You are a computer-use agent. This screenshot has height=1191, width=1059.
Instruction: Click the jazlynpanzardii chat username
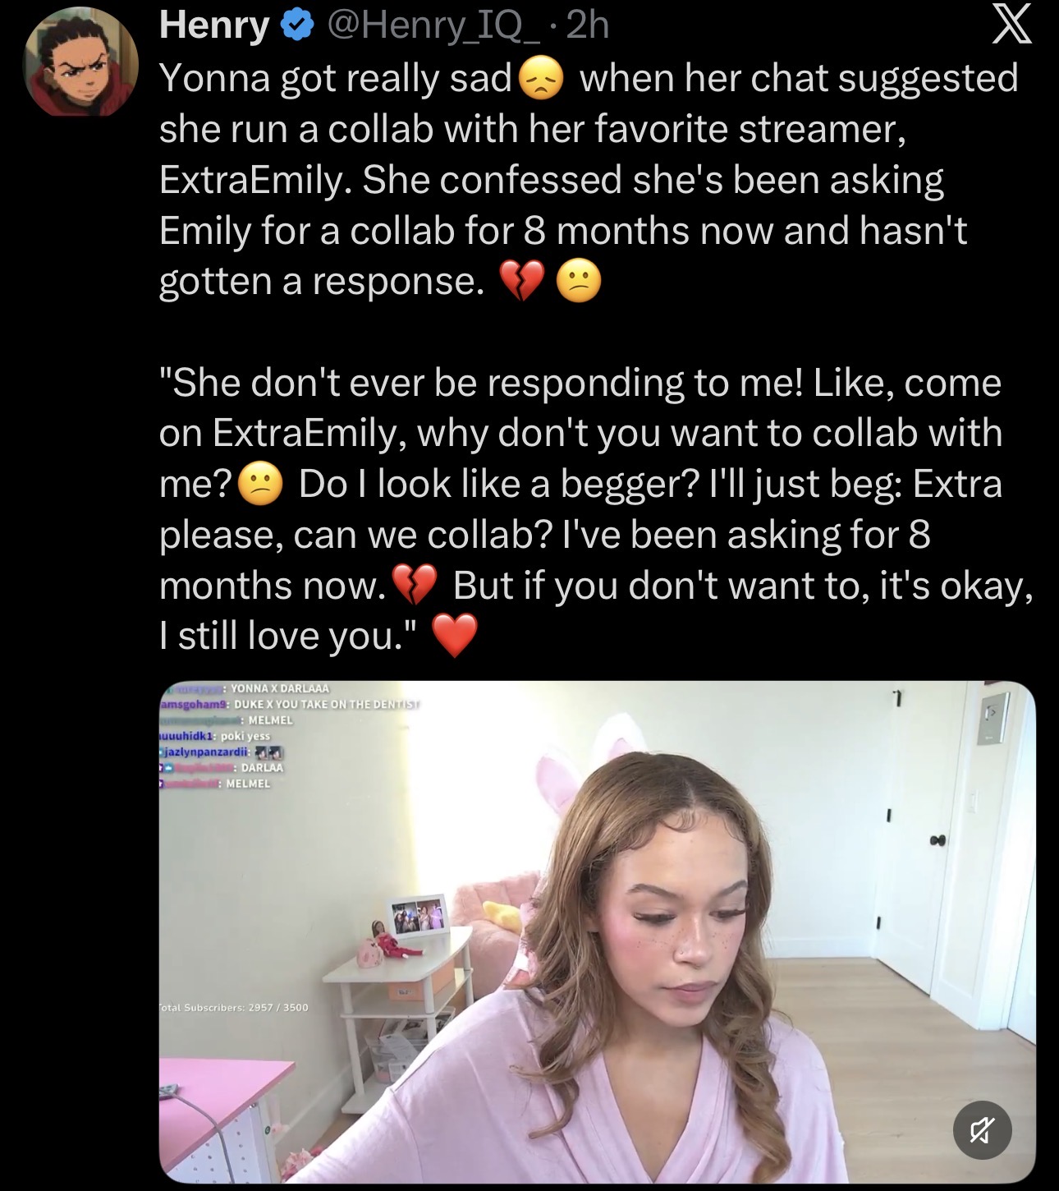tap(204, 752)
